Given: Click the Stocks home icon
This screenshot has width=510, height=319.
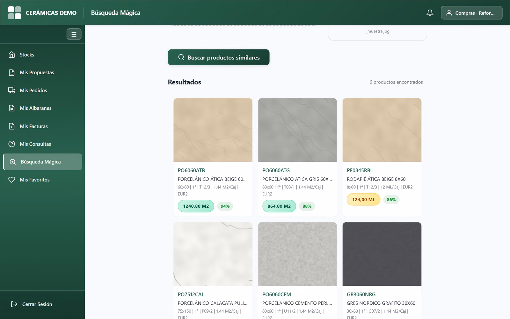Looking at the screenshot, I should click(12, 55).
